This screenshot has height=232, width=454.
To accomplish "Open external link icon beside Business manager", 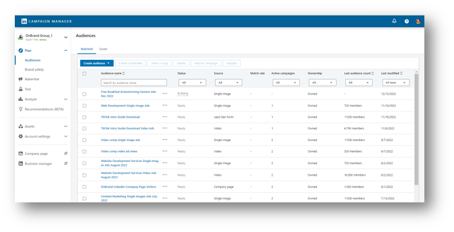I will (x=66, y=164).
